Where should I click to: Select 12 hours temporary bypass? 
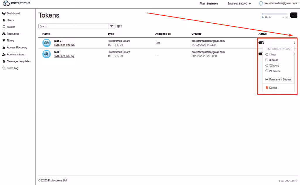click(278, 65)
